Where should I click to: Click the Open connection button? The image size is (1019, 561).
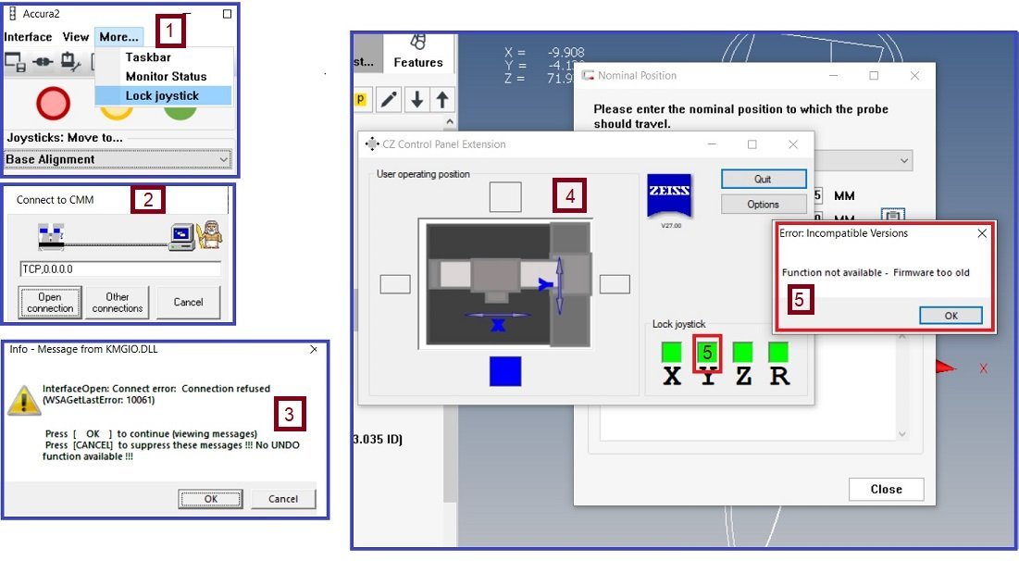click(x=50, y=303)
